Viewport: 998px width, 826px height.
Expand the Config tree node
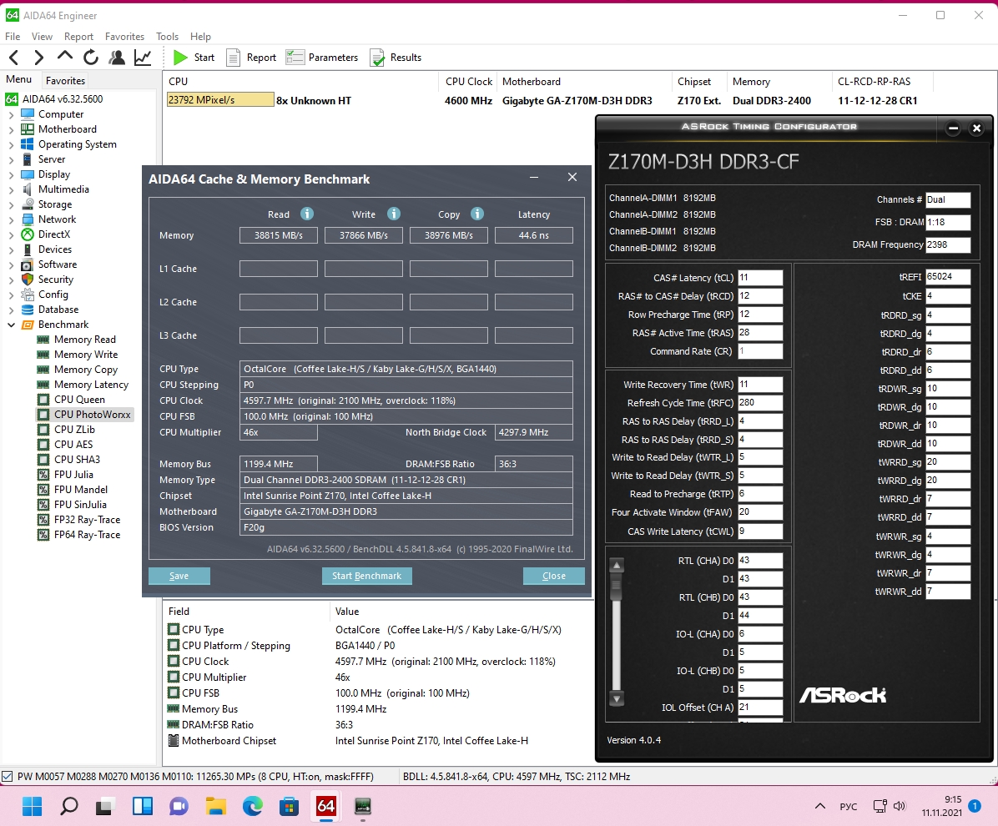11,295
